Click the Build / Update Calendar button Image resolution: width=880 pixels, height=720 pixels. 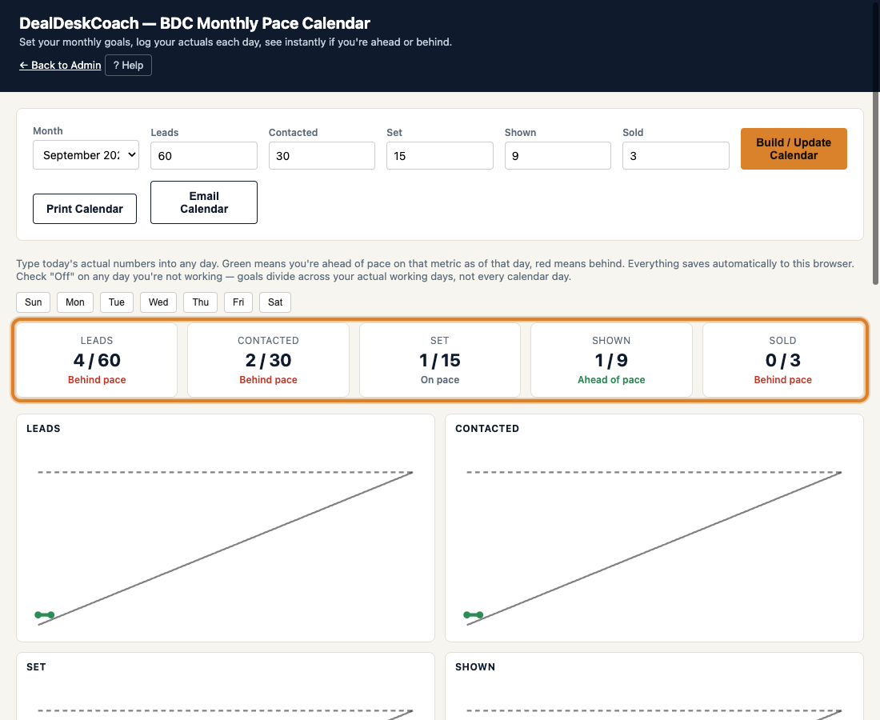[794, 149]
